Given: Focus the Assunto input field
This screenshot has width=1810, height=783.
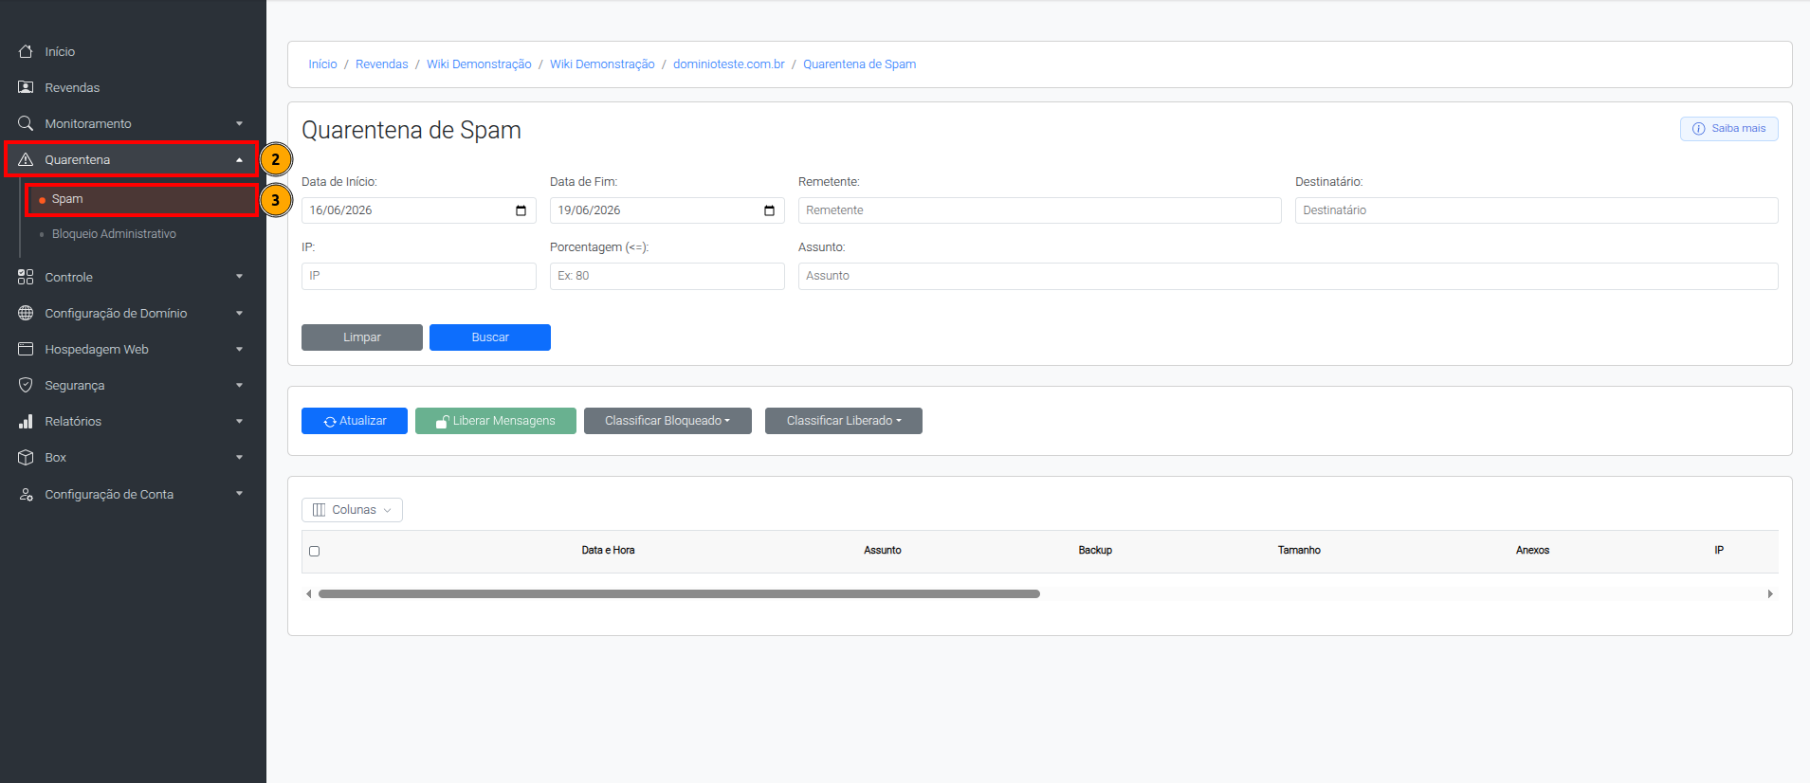Looking at the screenshot, I should click(1289, 276).
